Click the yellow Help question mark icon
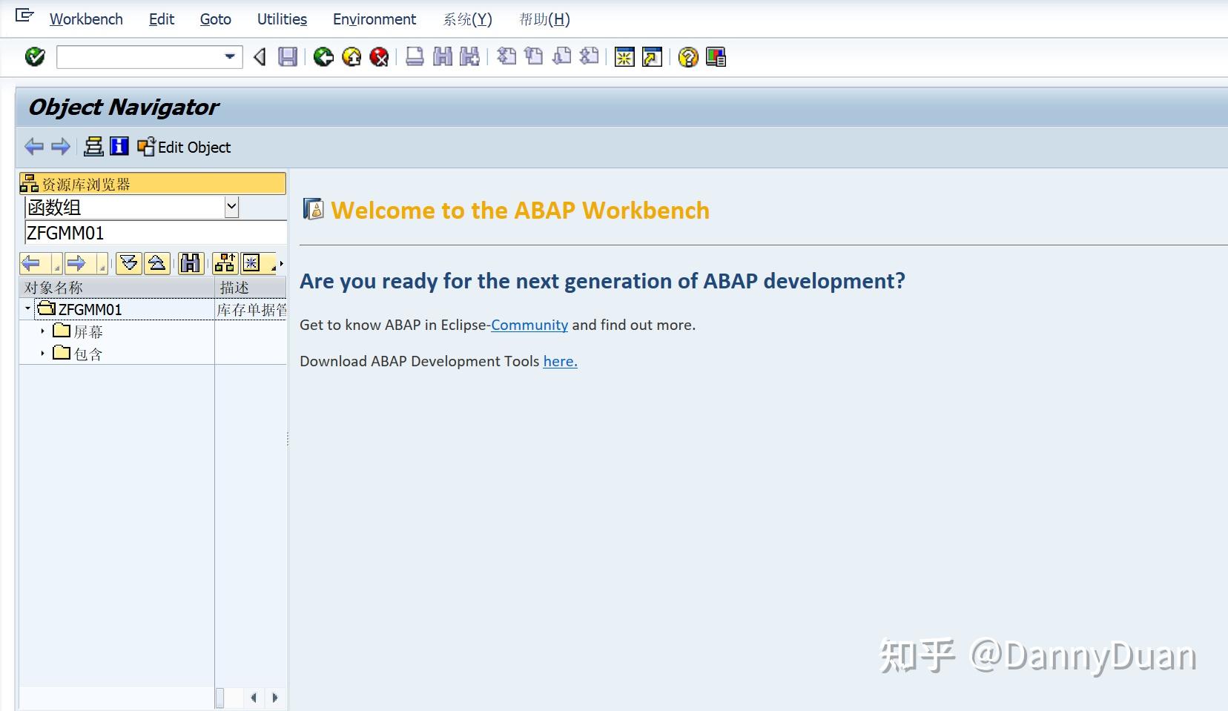1228x711 pixels. tap(688, 57)
